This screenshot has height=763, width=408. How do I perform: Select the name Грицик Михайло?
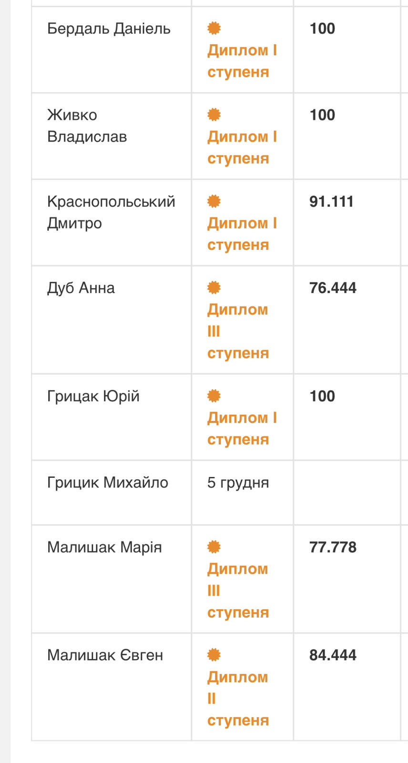coord(108,483)
